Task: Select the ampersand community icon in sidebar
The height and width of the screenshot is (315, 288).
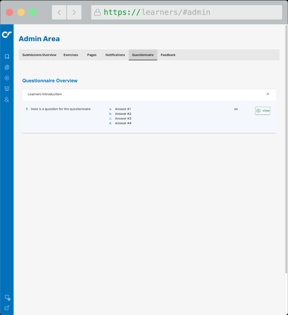Action: click(6, 100)
